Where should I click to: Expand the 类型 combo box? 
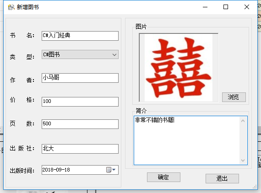click(80, 54)
